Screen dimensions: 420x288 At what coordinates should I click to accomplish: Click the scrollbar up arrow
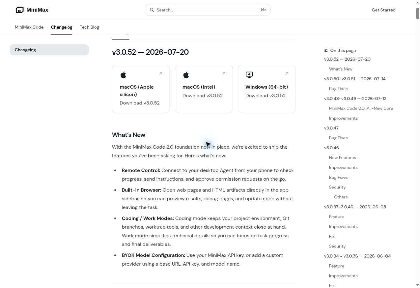[418, 2]
